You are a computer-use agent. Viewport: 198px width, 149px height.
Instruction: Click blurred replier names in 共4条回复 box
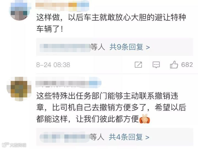tap(65, 138)
